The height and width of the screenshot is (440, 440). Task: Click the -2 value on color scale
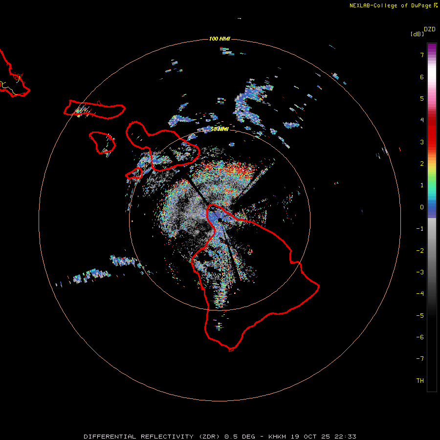tap(420, 251)
